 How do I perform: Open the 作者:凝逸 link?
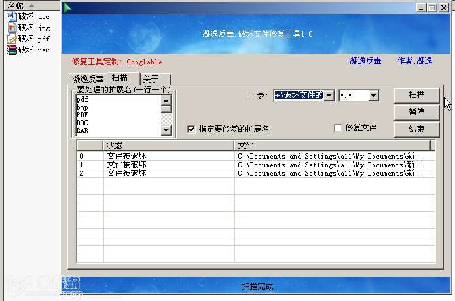pos(414,61)
